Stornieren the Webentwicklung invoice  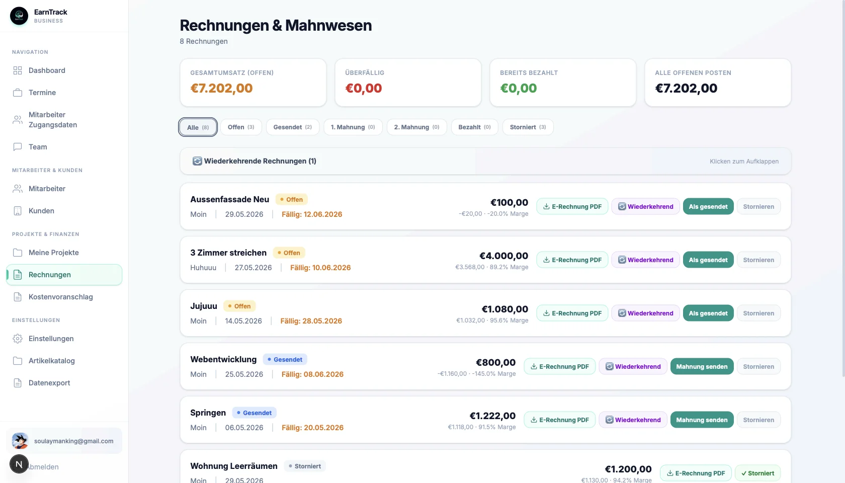758,367
